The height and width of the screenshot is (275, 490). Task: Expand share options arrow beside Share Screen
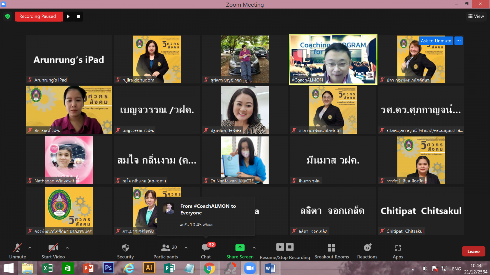tap(254, 248)
